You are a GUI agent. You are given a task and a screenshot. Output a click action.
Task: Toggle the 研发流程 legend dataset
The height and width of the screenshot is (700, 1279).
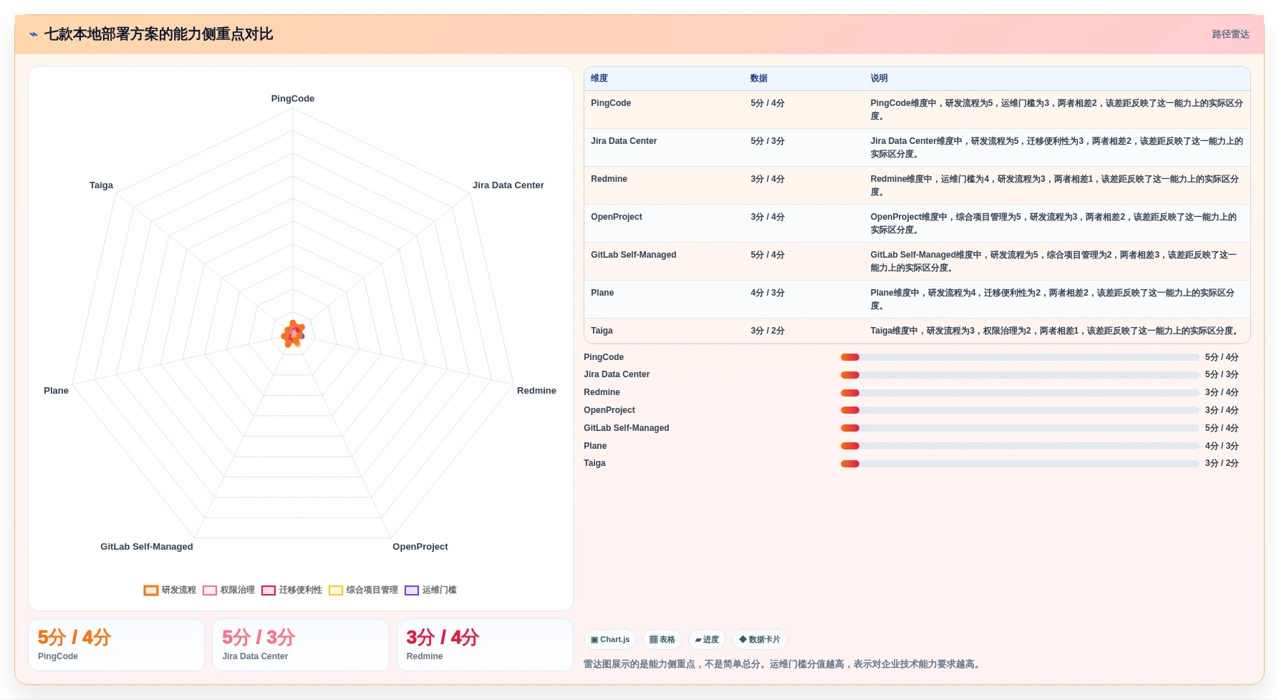point(170,590)
